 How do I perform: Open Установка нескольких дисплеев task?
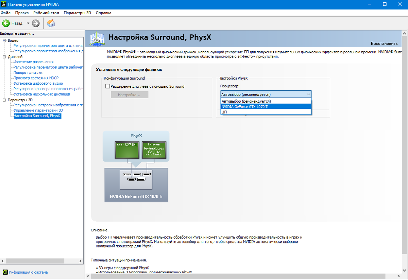coord(42,94)
